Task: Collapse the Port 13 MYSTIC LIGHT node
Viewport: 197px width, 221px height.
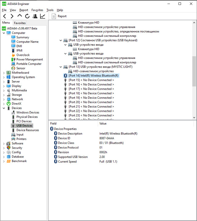Action: (x=61, y=67)
